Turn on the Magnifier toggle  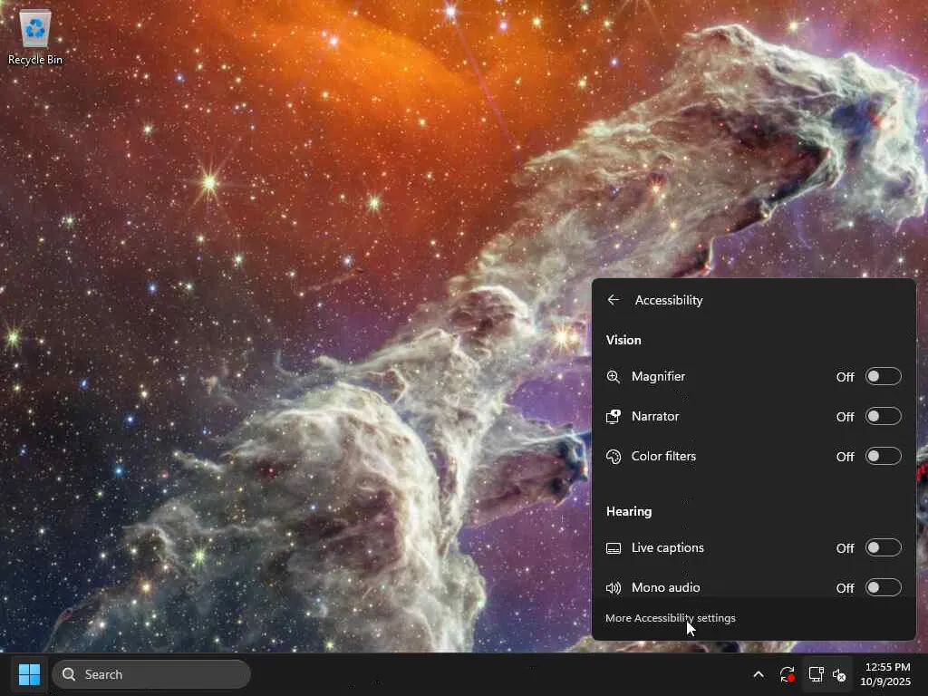coord(883,376)
